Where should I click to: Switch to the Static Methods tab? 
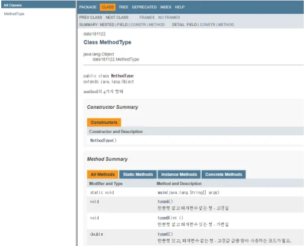[138, 174]
